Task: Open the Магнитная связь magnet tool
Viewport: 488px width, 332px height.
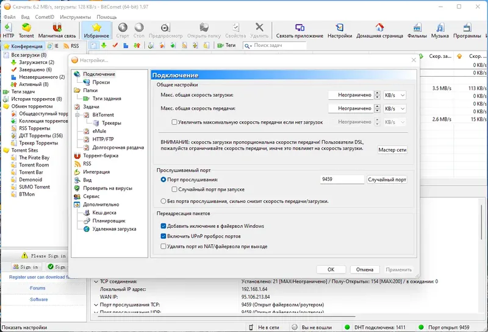Action: coord(57,30)
